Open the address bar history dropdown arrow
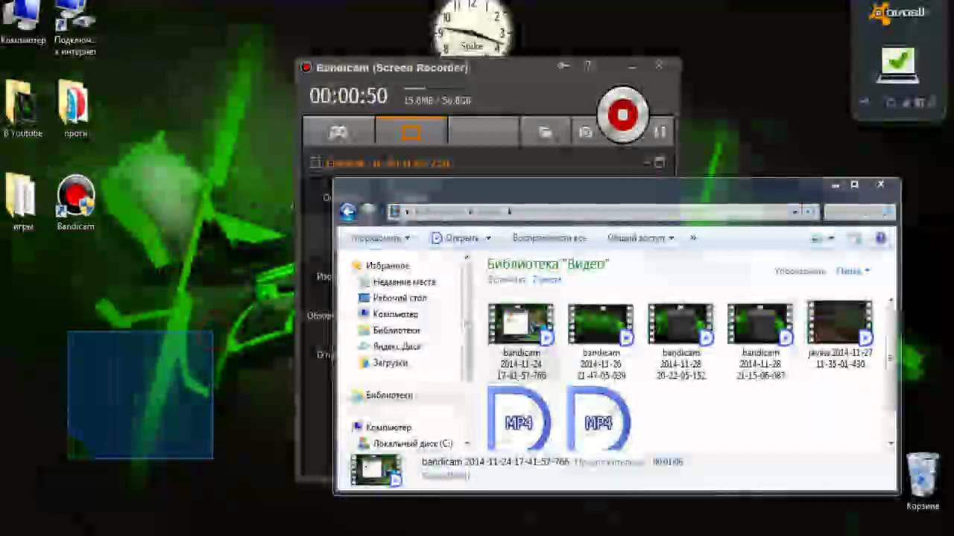Viewport: 954px width, 536px height. (795, 211)
